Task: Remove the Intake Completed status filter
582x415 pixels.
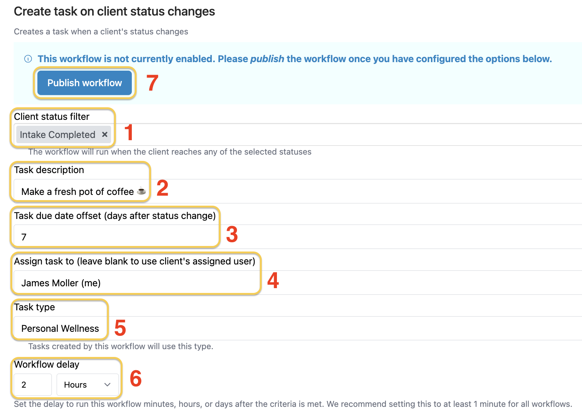Action: 104,134
